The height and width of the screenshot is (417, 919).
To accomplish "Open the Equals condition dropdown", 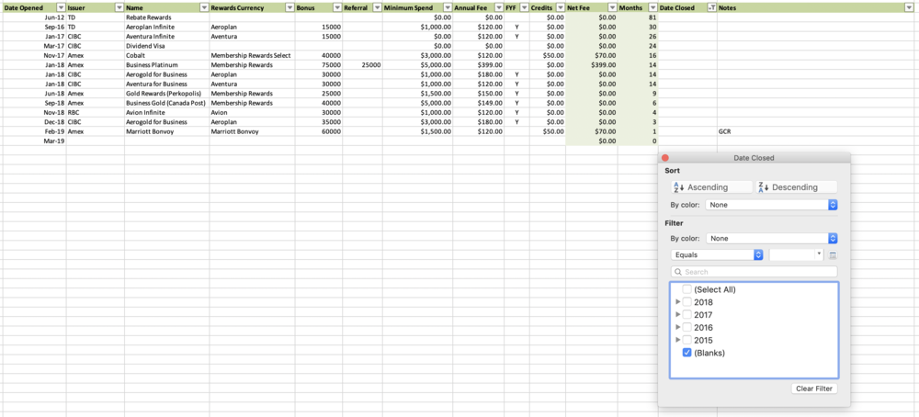I will point(718,254).
